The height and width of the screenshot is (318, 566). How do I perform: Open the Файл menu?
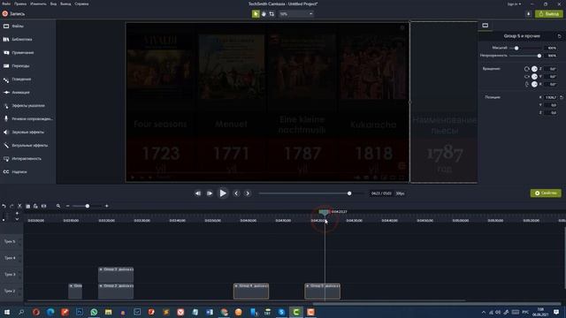click(x=6, y=4)
